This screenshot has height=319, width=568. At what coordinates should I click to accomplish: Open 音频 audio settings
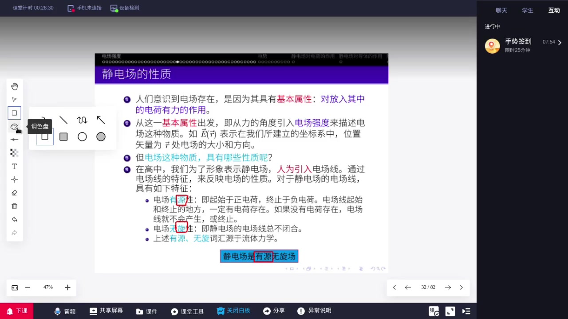click(x=65, y=311)
